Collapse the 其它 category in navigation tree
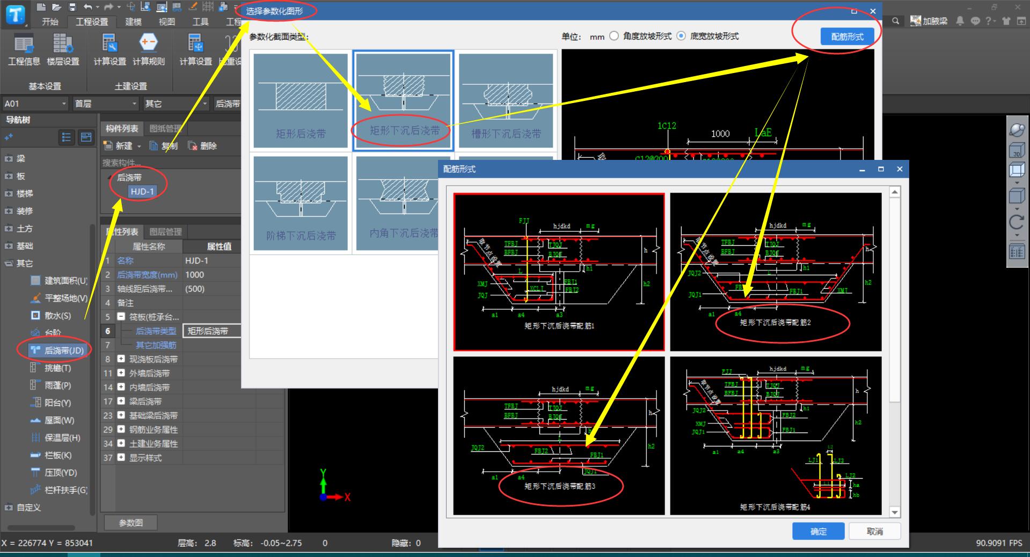Screen dimensions: 1030x557 8,263
